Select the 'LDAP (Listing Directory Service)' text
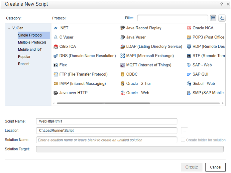This screenshot has width=231, height=173. tap(154, 46)
